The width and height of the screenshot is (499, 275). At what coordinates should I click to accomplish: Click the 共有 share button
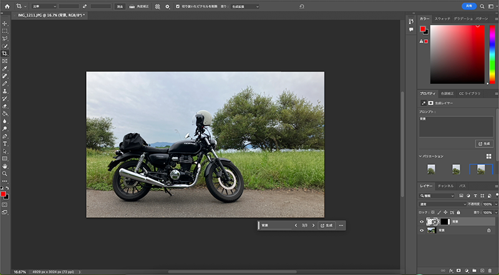[x=469, y=6]
